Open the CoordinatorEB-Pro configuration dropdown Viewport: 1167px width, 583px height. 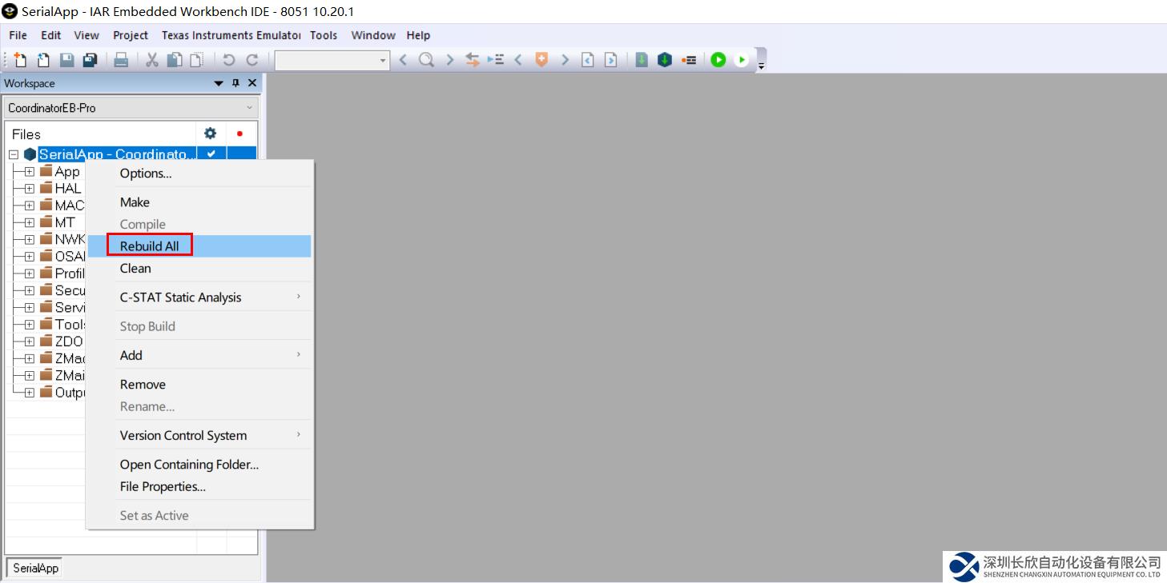[x=131, y=108]
